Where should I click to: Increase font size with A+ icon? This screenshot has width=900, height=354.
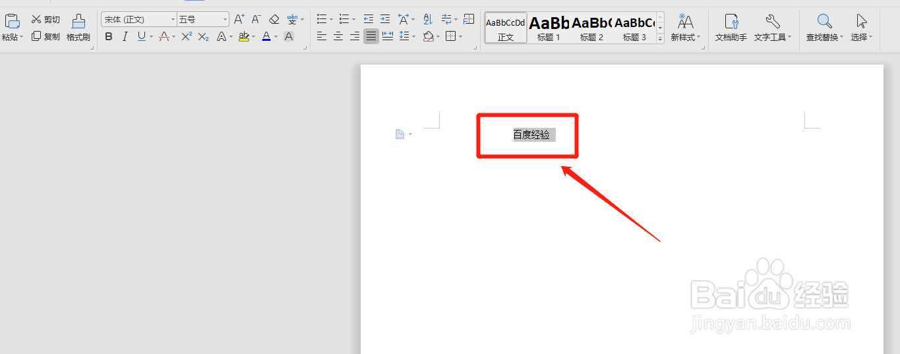click(x=239, y=19)
